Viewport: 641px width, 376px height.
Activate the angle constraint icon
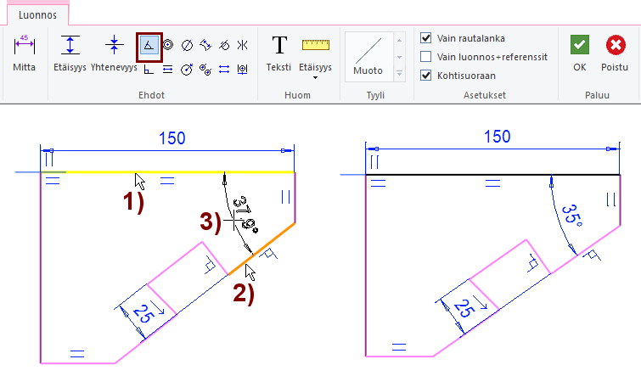pos(149,46)
